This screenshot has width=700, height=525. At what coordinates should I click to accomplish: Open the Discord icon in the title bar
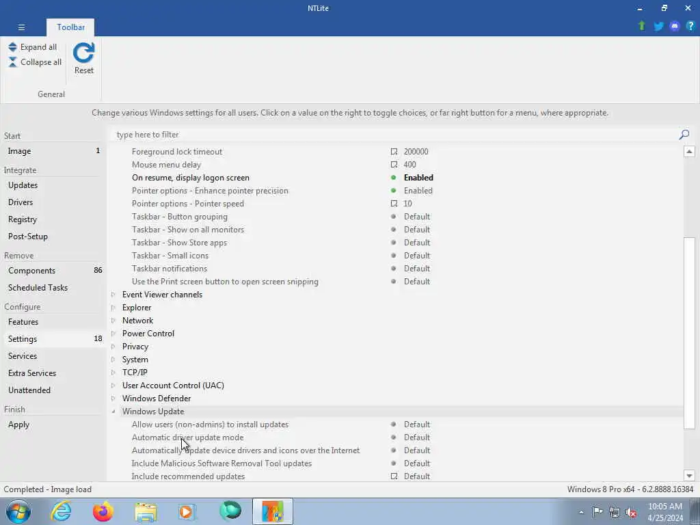tap(675, 27)
